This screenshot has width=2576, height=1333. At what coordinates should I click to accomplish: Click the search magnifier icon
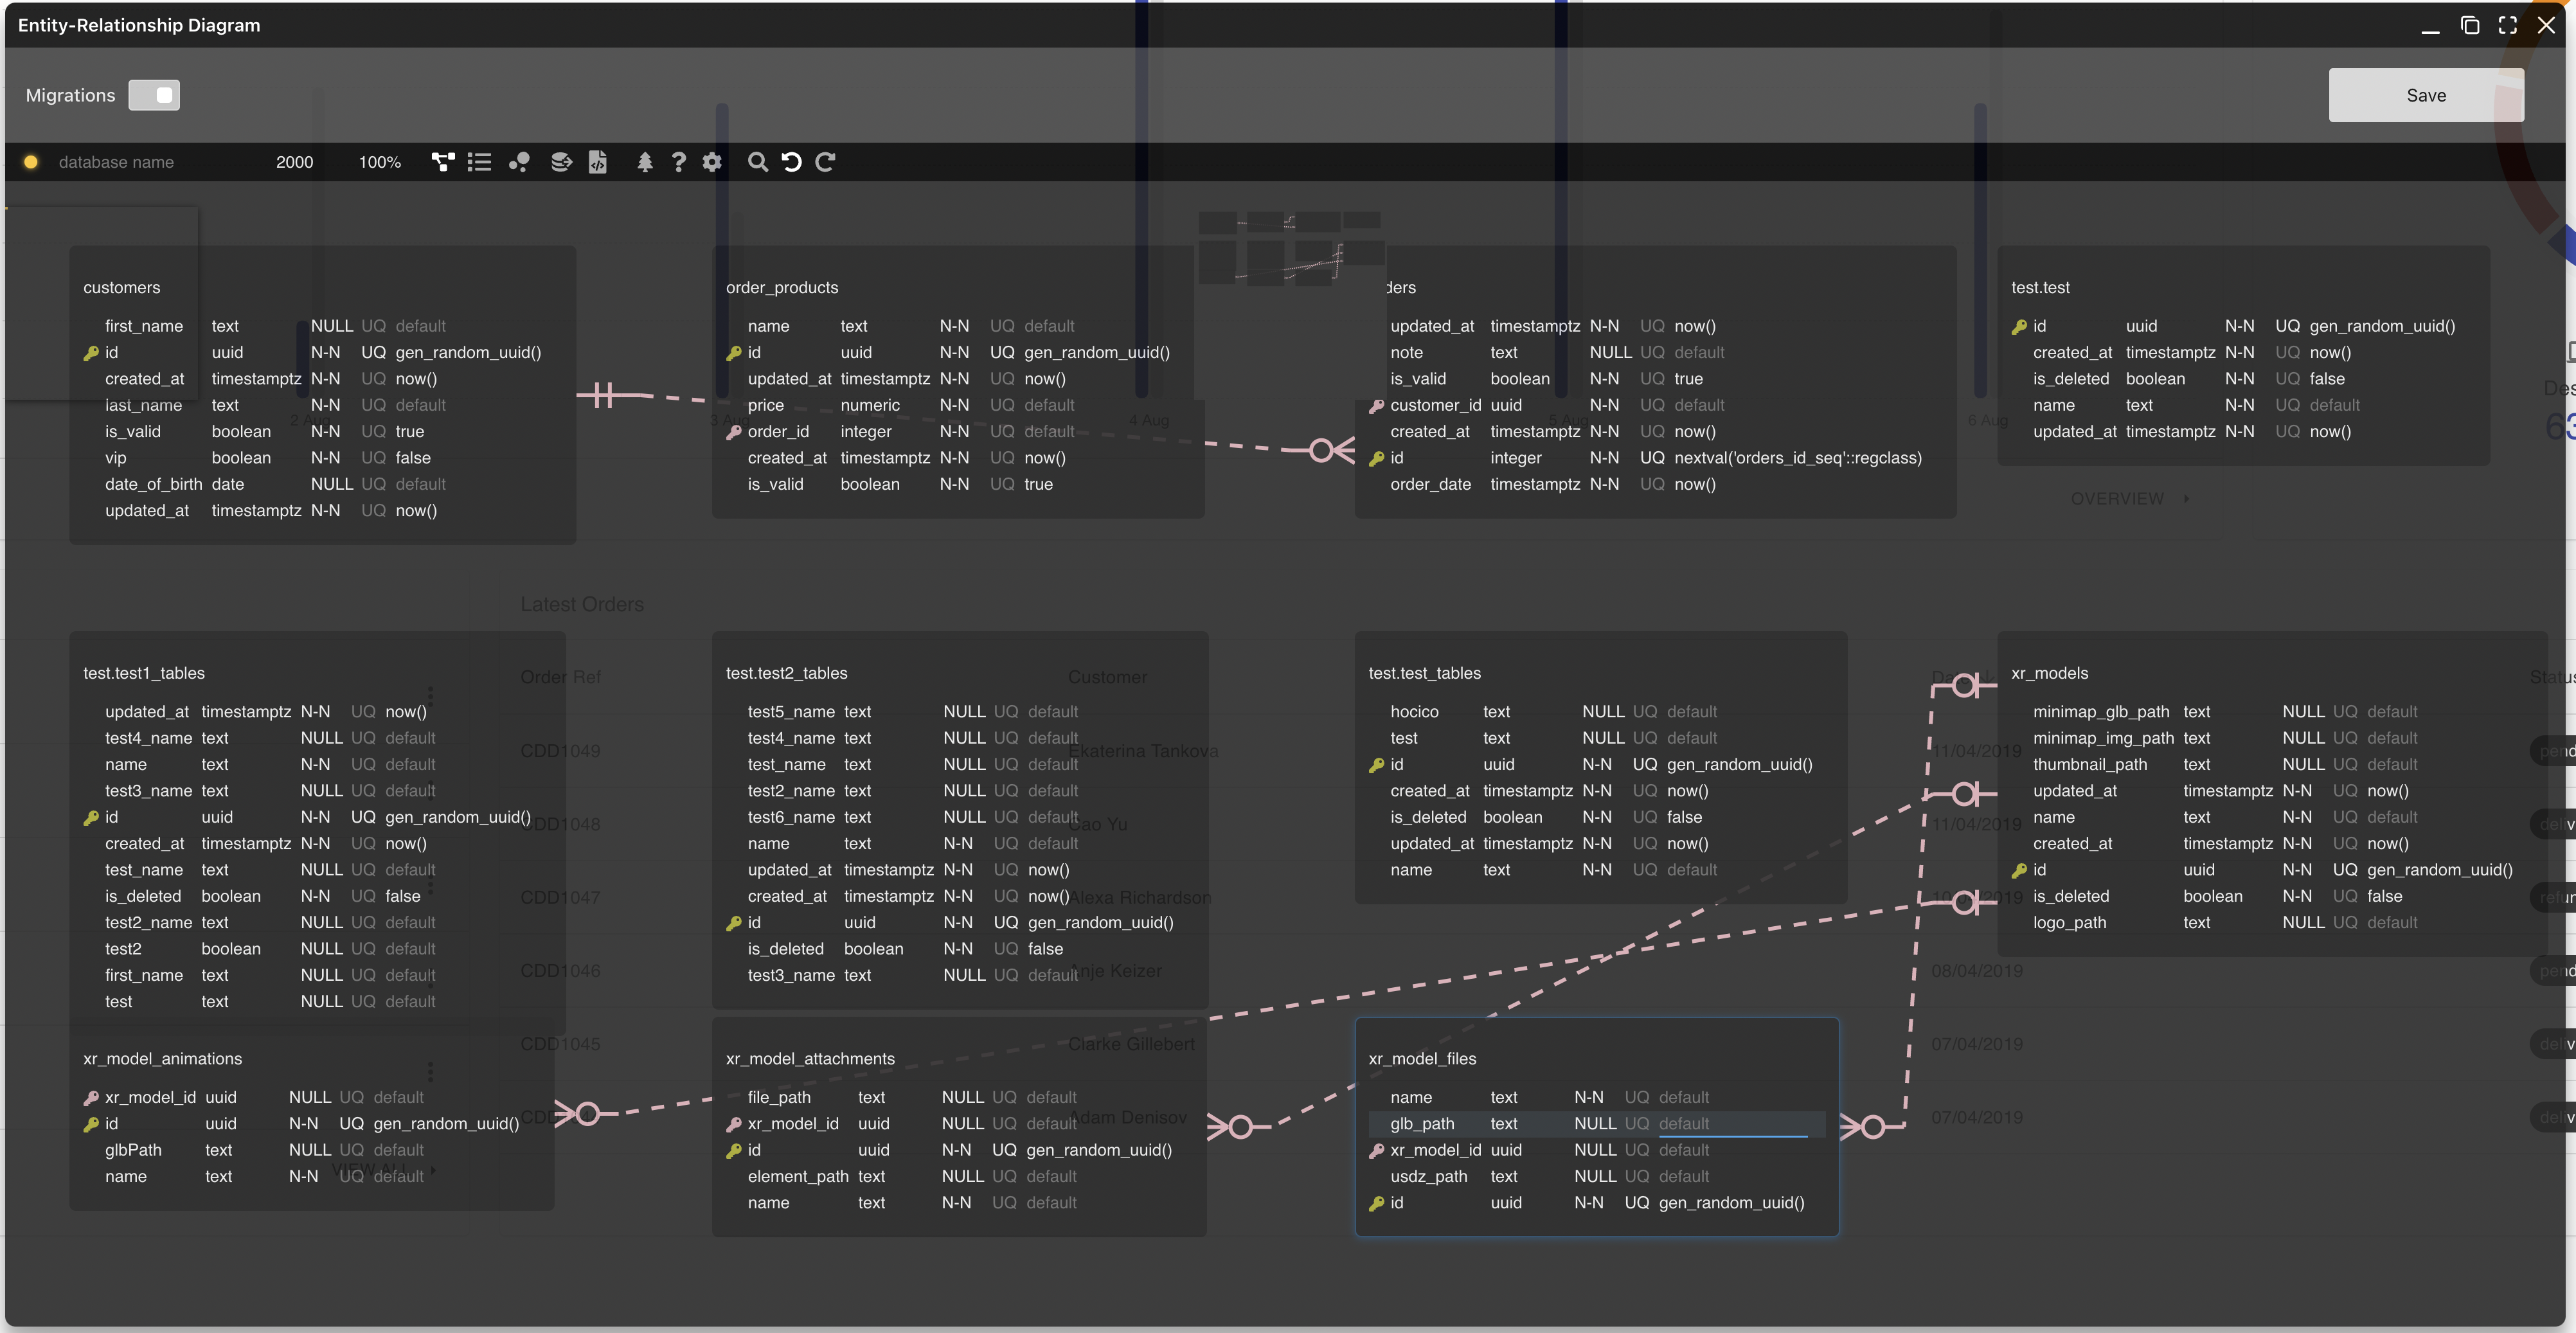tap(758, 162)
